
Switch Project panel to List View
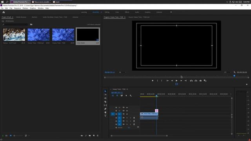tap(7, 136)
